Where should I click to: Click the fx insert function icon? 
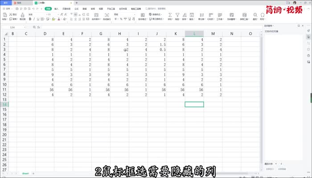[39, 27]
